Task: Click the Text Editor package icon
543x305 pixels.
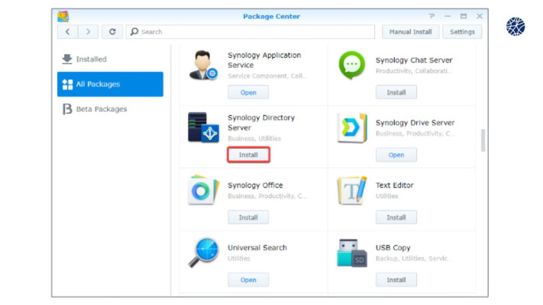Action: 352,190
